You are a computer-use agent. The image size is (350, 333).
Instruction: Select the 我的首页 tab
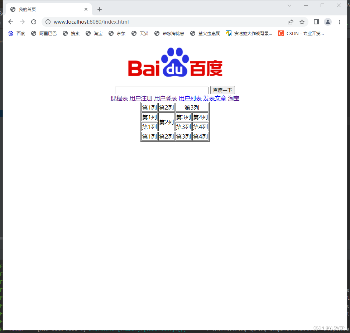click(49, 9)
